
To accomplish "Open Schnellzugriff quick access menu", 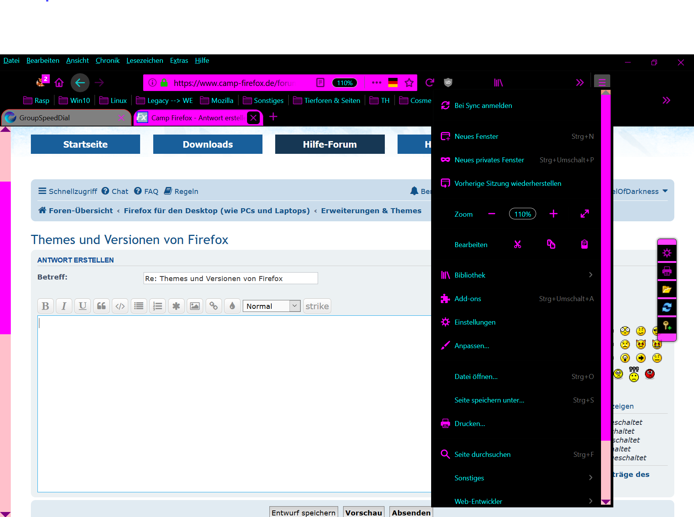I will [68, 191].
